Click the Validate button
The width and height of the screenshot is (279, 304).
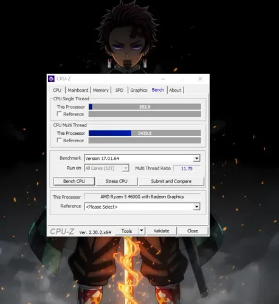point(162,231)
